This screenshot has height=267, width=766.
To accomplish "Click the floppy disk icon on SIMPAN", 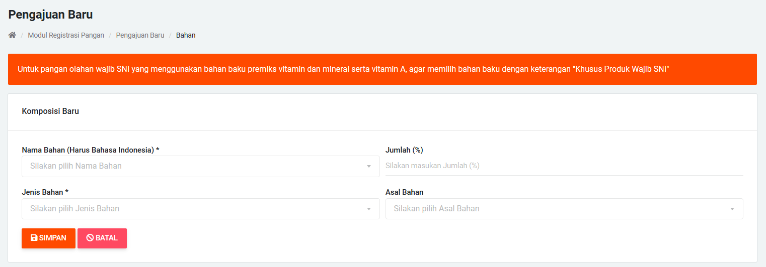I will [x=34, y=238].
